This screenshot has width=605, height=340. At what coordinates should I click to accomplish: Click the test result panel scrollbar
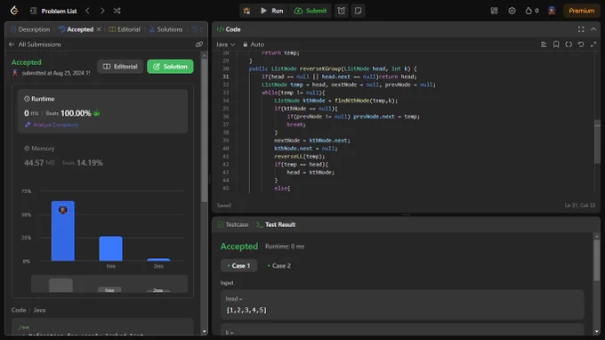pos(597,261)
